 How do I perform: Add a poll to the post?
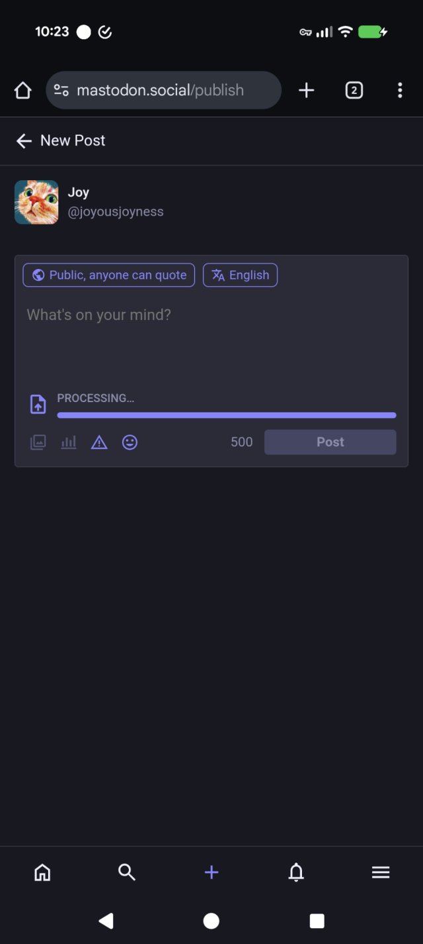pyautogui.click(x=68, y=442)
